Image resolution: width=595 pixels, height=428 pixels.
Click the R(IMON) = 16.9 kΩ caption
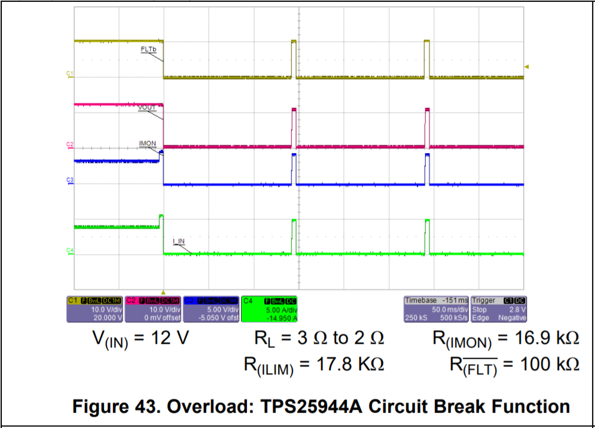(x=506, y=339)
